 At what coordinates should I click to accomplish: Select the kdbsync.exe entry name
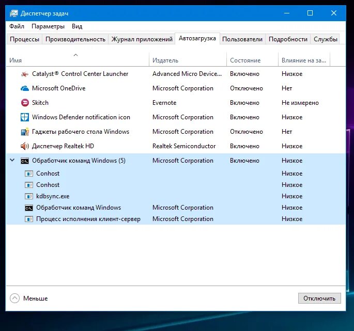pyautogui.click(x=53, y=196)
